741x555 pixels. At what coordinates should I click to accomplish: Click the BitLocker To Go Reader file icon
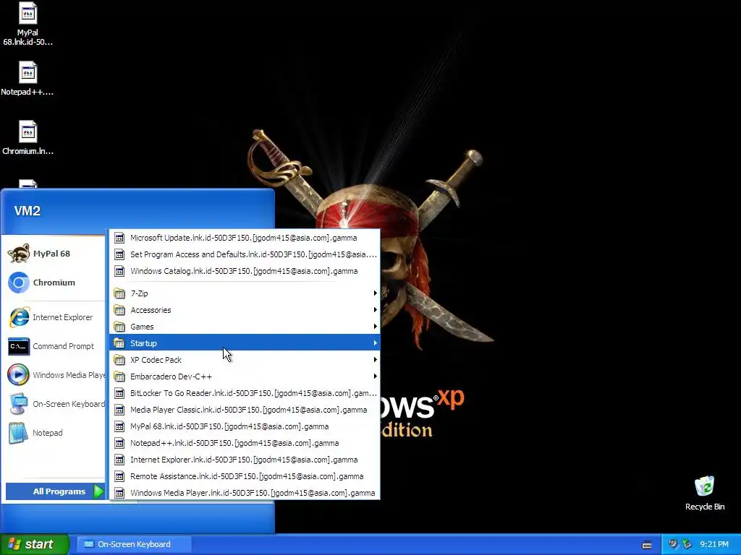coord(119,393)
